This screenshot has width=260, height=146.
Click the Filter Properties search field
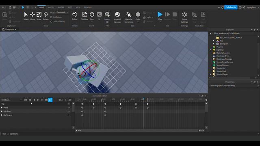(x=233, y=86)
